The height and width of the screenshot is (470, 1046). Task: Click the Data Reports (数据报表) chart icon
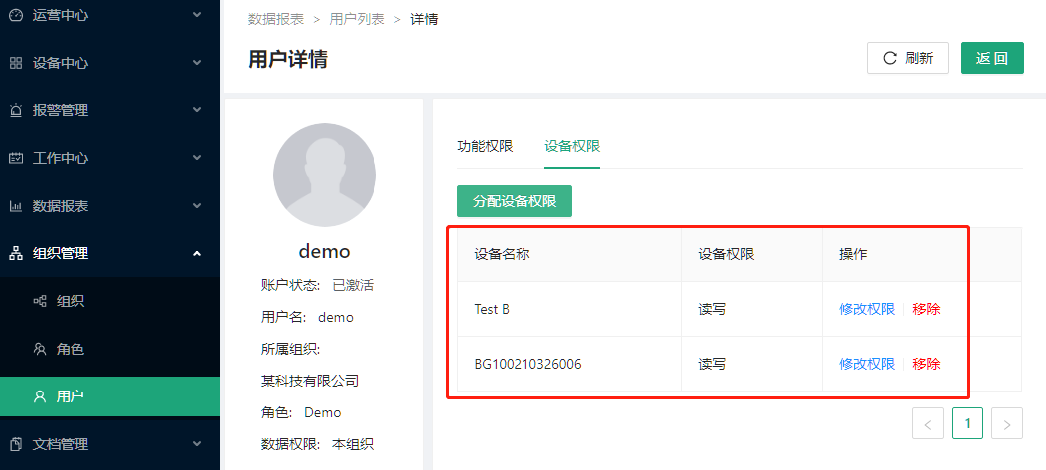click(x=16, y=206)
